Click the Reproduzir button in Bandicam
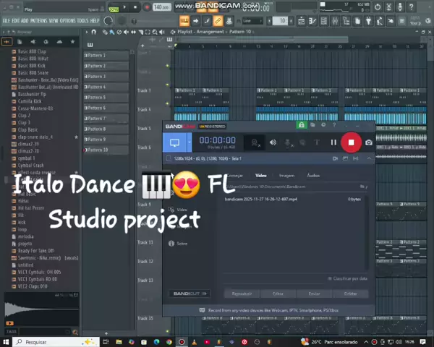Viewport: 434px width, 347px height. coord(242,294)
